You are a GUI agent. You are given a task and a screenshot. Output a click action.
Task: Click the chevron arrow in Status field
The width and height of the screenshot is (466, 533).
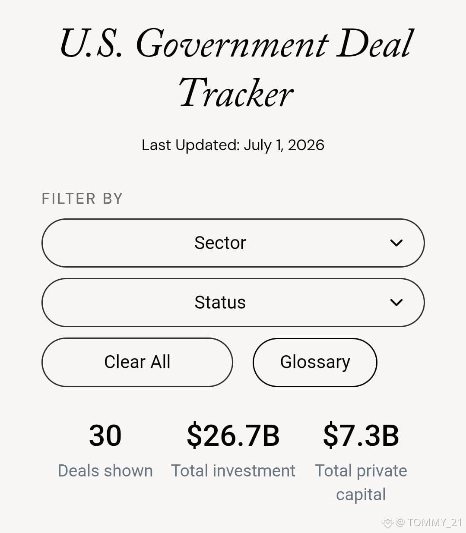point(396,303)
